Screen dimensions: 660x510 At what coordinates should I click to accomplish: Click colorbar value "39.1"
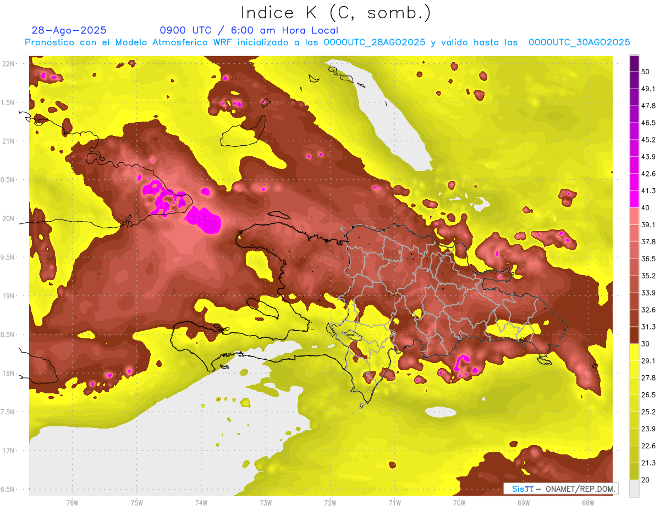pos(648,225)
